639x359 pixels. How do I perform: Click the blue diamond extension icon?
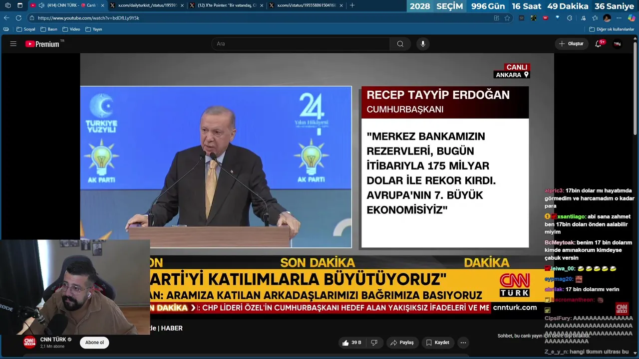pyautogui.click(x=557, y=18)
